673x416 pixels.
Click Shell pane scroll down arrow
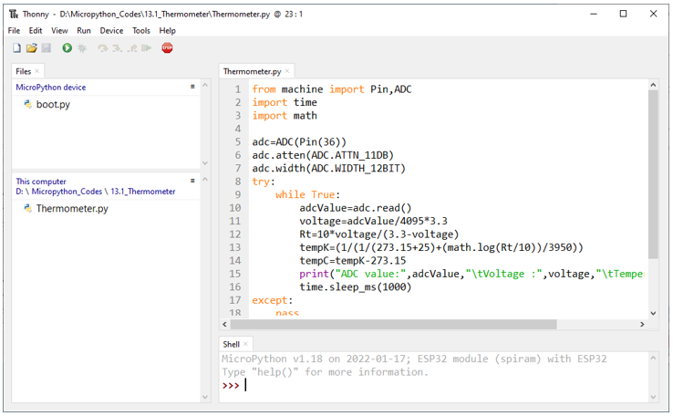pyautogui.click(x=653, y=397)
